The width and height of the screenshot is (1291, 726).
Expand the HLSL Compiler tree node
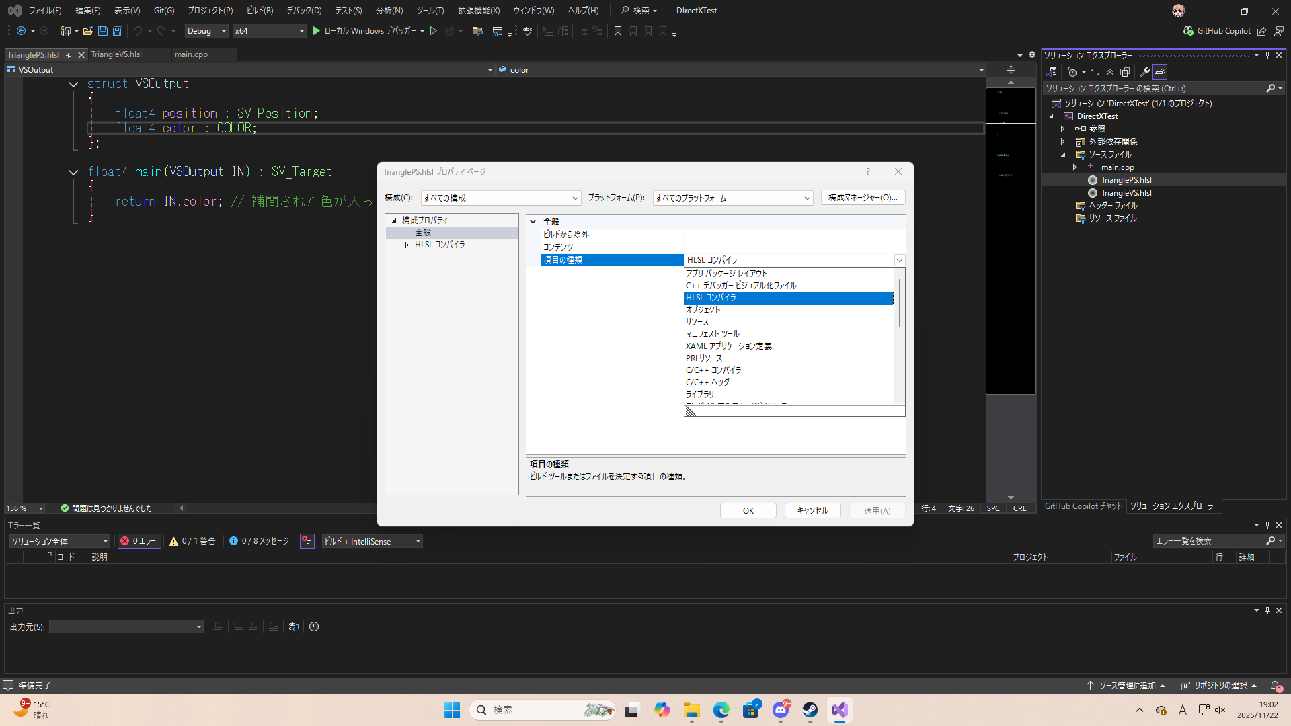click(407, 245)
